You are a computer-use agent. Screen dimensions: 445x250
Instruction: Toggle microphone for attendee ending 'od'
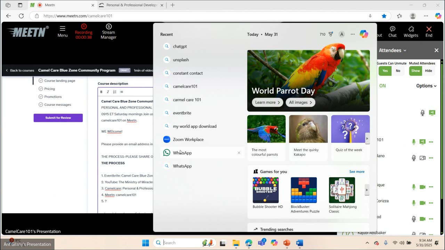point(414,219)
